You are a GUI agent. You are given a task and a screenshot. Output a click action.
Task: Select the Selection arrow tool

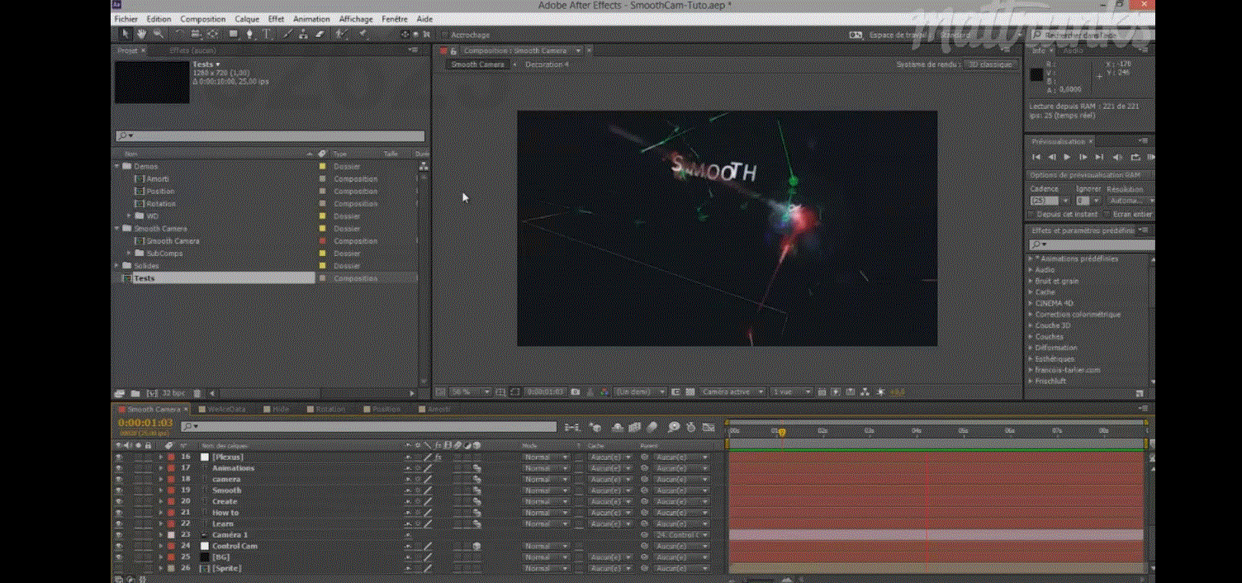point(125,35)
